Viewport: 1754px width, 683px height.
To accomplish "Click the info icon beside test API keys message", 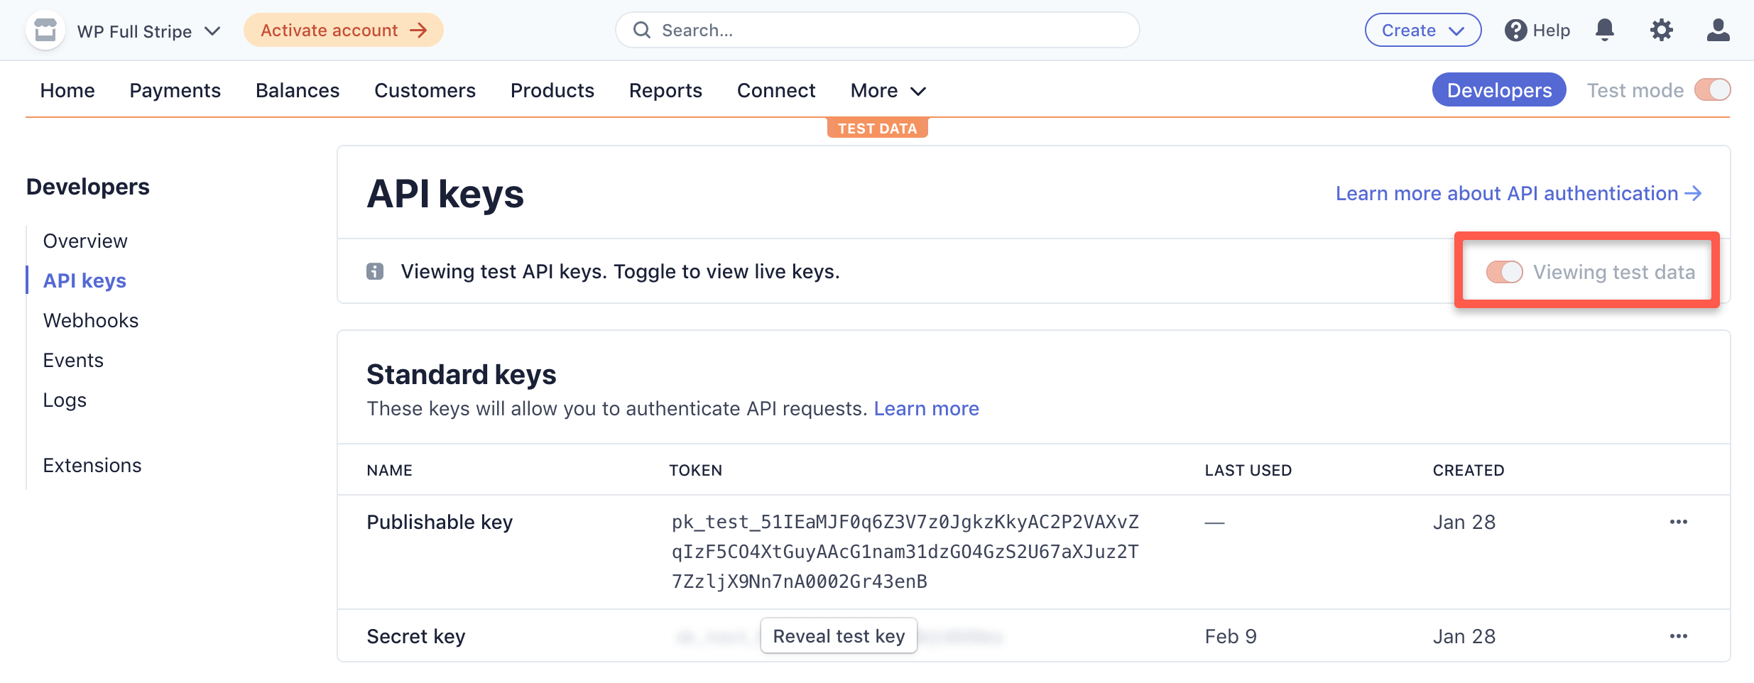I will click(375, 271).
